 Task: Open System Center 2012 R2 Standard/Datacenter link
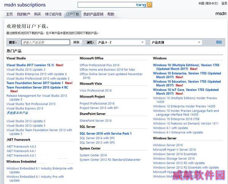110,160
